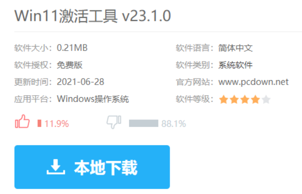Click the 系统软件 category value
The image size is (302, 194).
click(235, 65)
